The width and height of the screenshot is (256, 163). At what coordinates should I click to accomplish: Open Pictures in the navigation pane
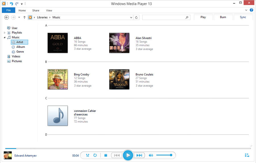click(x=17, y=61)
